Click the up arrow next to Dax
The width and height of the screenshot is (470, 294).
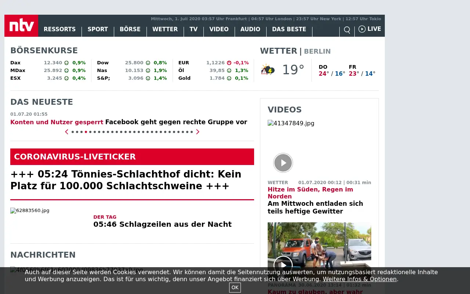(x=66, y=63)
